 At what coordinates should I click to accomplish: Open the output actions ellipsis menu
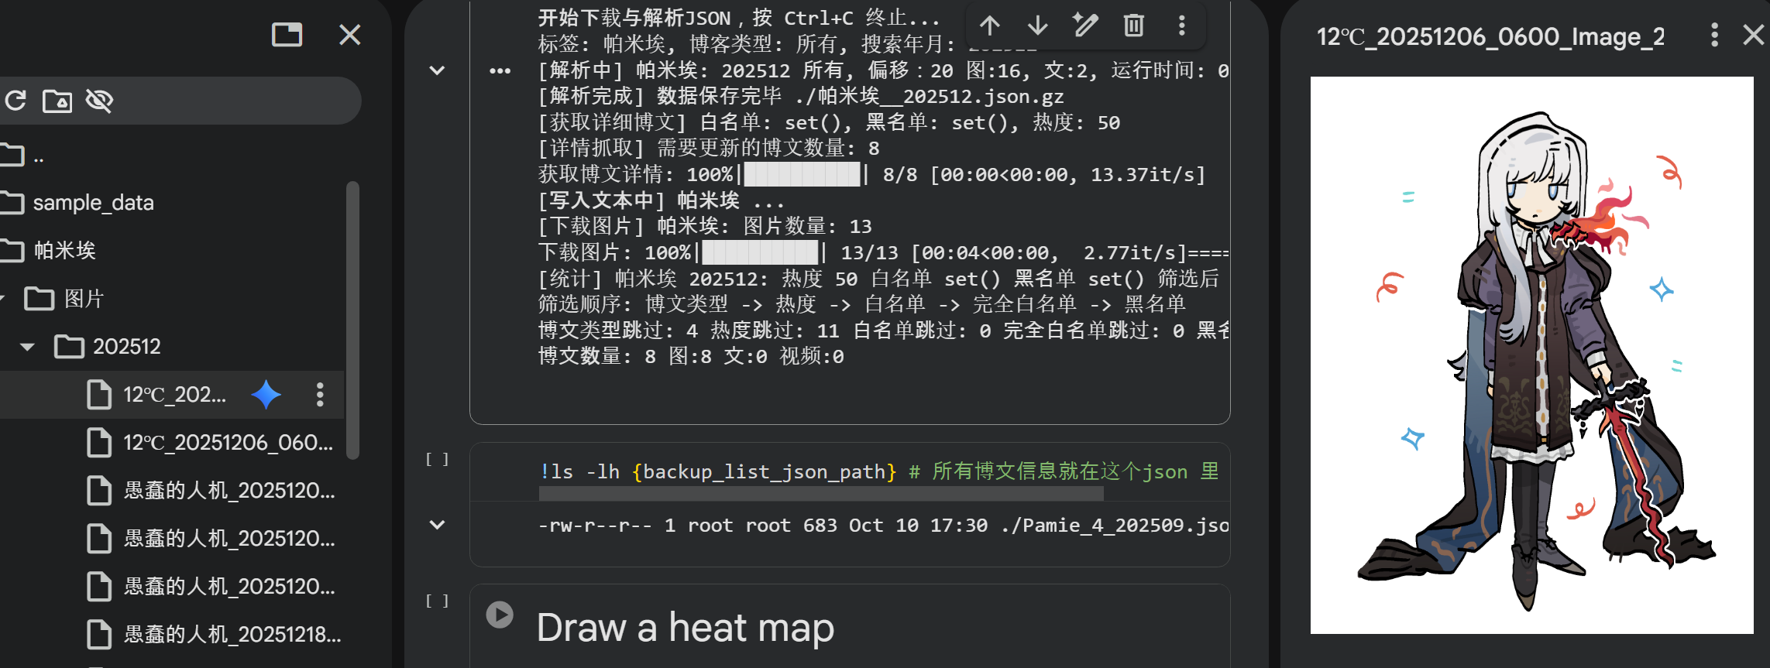[x=500, y=71]
